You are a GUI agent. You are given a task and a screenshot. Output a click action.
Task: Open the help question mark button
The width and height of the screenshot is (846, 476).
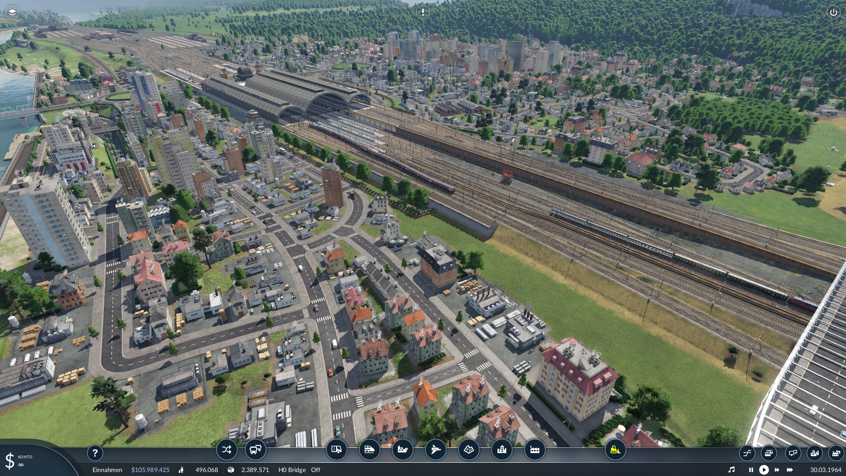(x=95, y=453)
